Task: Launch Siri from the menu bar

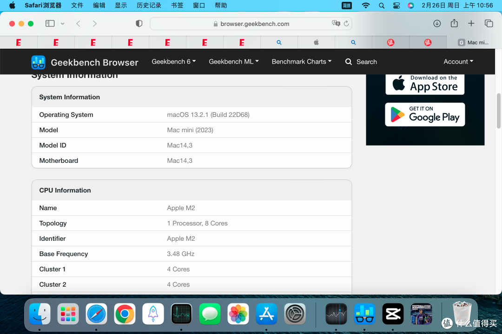Action: pyautogui.click(x=411, y=6)
